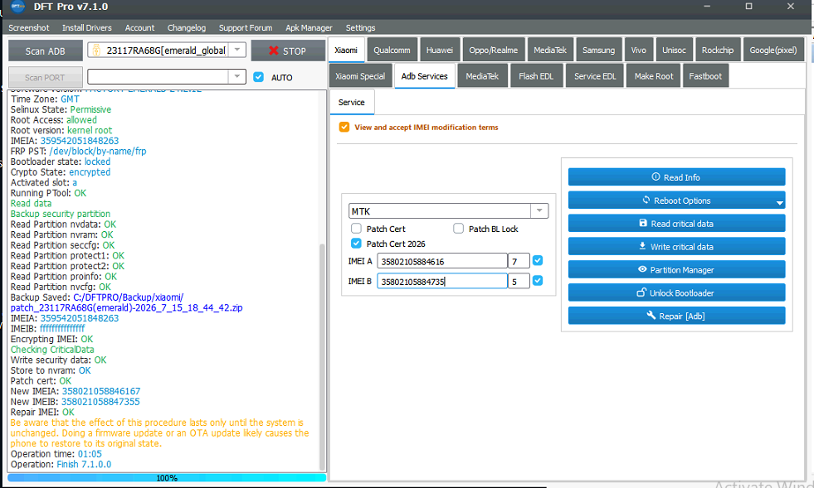Click the Scan ADB button
The image size is (814, 488).
(x=45, y=51)
